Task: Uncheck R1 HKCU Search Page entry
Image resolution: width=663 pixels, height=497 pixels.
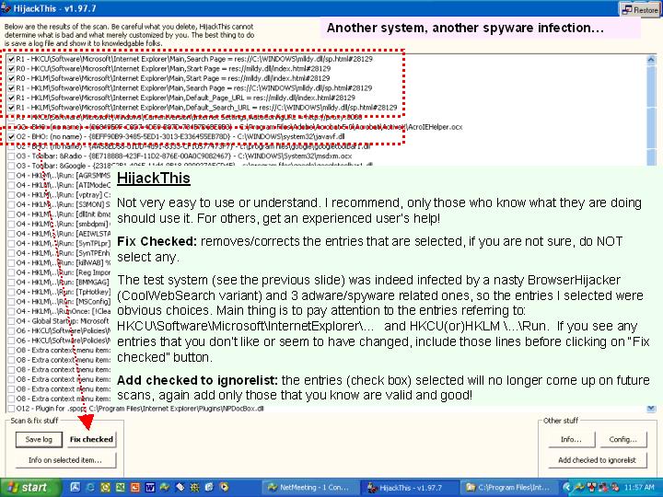Action: [x=11, y=59]
